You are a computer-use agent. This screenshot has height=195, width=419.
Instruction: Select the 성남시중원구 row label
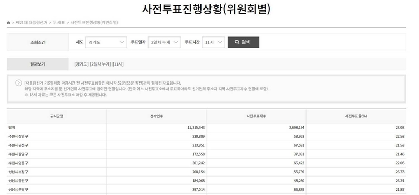point(18,181)
